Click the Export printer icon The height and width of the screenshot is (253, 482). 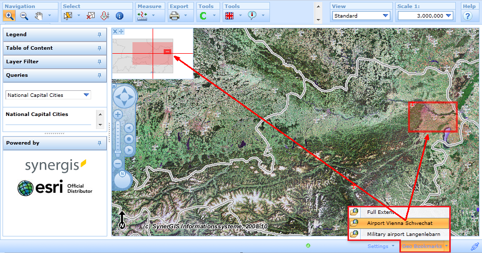coord(175,16)
